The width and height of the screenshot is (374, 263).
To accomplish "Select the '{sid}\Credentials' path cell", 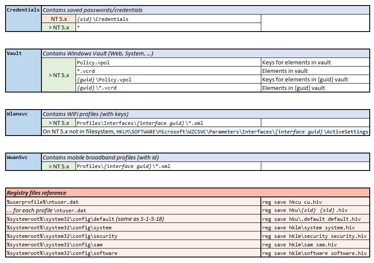I will (168, 19).
